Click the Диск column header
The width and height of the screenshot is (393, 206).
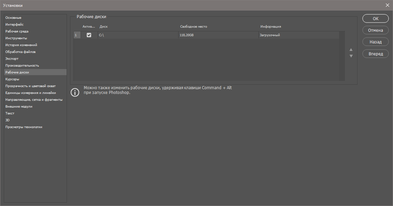[x=103, y=27]
